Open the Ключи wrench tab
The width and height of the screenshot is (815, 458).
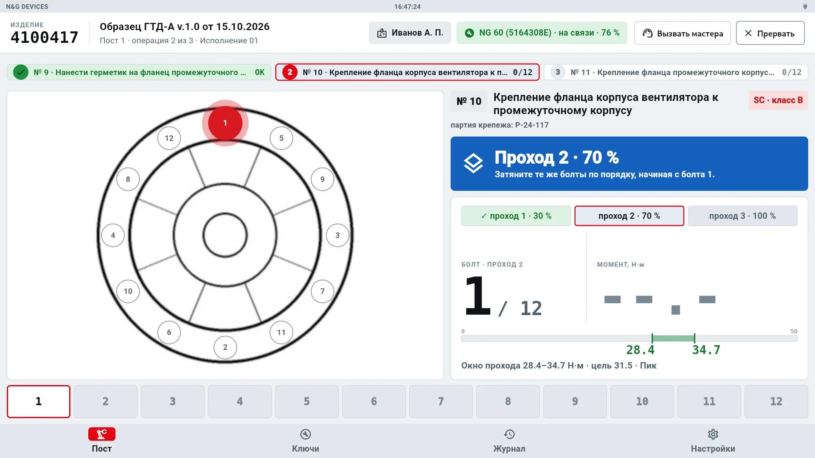[x=306, y=434]
